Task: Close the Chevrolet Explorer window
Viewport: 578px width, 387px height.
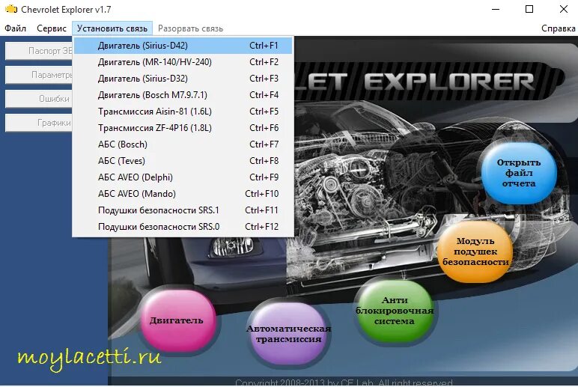Action: 563,9
